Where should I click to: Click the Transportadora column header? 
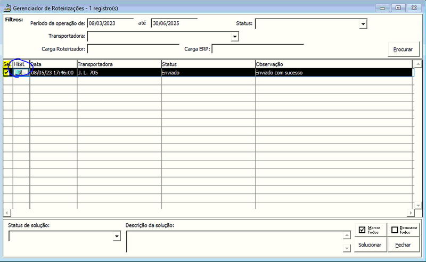[x=119, y=64]
